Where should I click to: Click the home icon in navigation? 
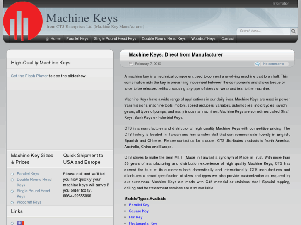coord(47,39)
